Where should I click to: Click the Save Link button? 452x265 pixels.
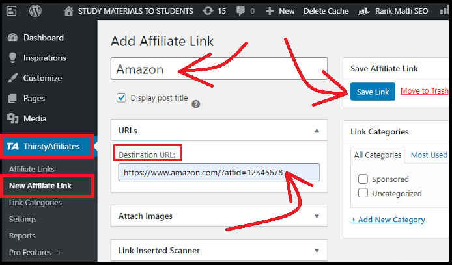point(373,92)
